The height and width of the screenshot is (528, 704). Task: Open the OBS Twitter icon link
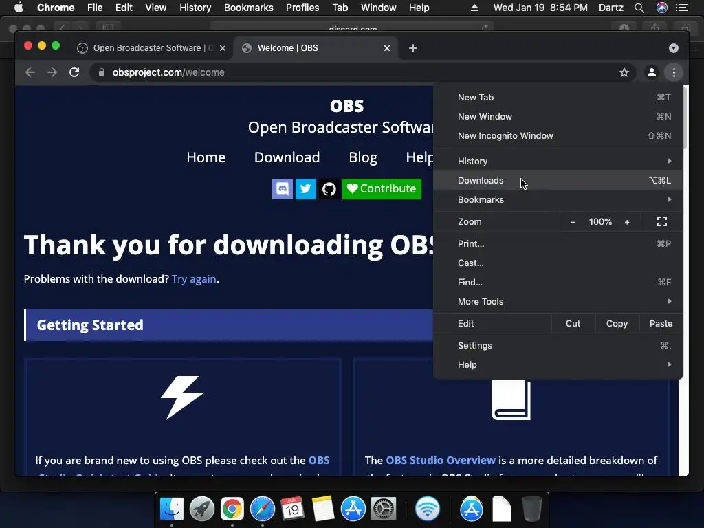click(x=306, y=188)
